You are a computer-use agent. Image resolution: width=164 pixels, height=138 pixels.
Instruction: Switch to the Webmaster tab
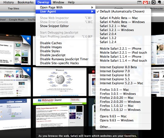157,8
